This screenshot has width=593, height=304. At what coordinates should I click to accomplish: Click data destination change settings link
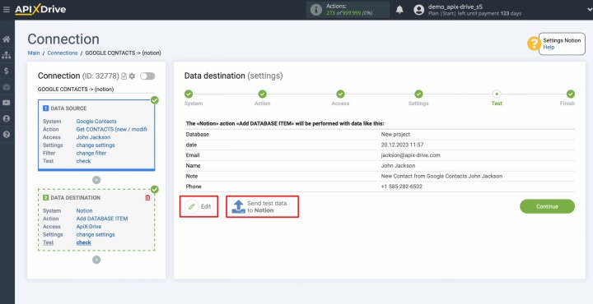point(96,235)
